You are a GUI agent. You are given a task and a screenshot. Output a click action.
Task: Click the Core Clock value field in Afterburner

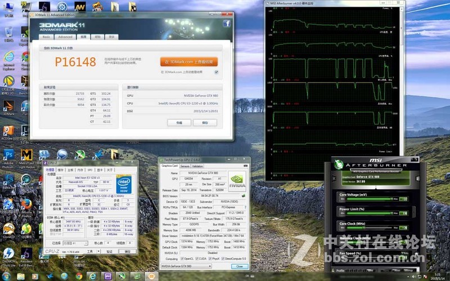pos(403,228)
